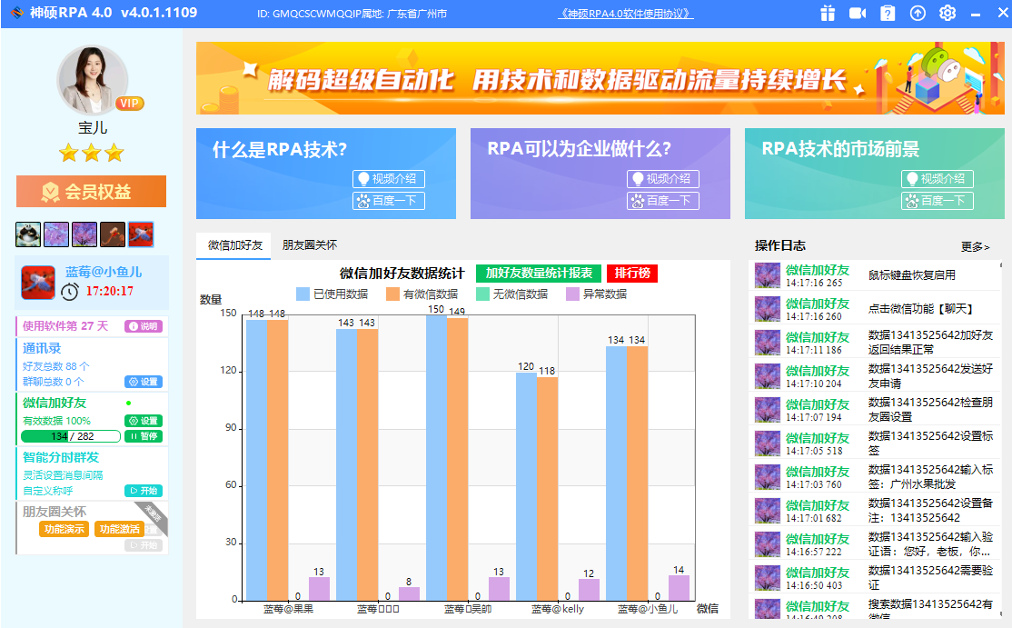Open the video camera icon in title bar
This screenshot has height=628, width=1012.
[x=857, y=13]
